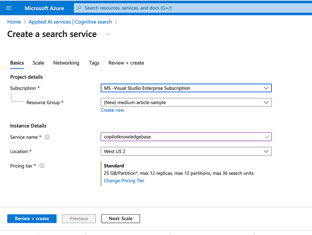Expand the Subscription dropdown
The width and height of the screenshot is (312, 235).
pyautogui.click(x=186, y=88)
